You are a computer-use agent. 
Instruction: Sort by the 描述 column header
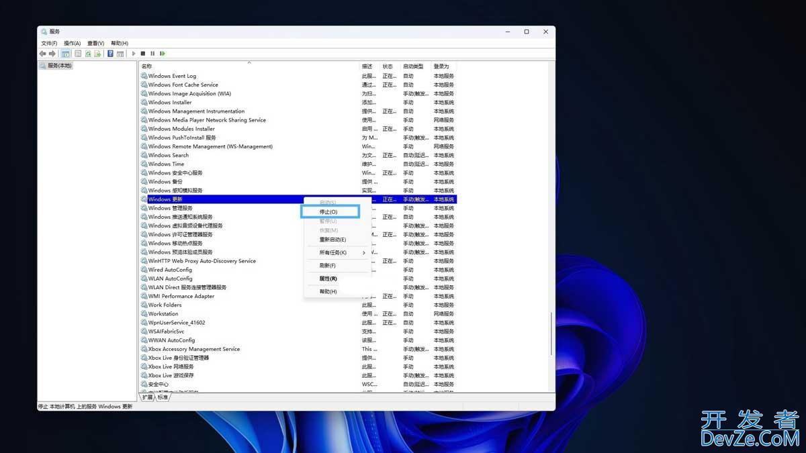(370, 66)
